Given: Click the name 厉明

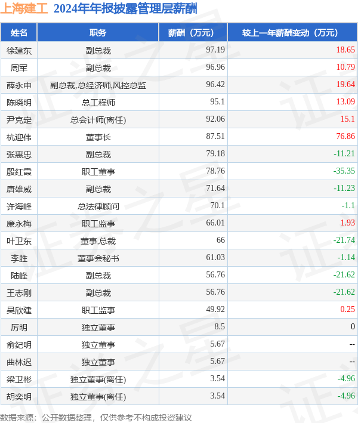Looking at the screenshot, I should (19, 328).
